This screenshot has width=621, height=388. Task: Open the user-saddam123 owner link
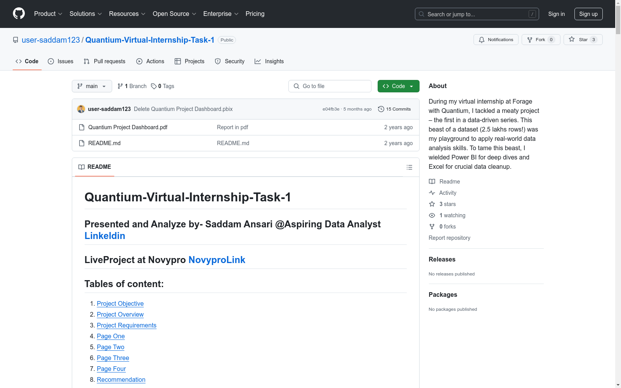(51, 40)
